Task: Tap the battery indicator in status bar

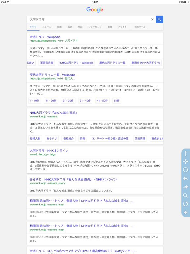Action: pos(186,2)
